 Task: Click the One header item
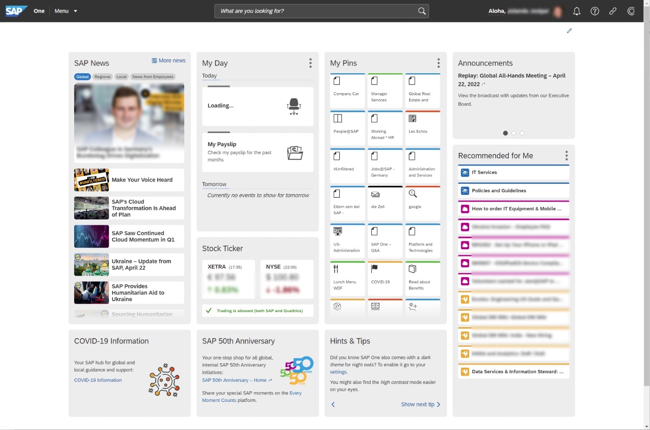click(x=39, y=11)
